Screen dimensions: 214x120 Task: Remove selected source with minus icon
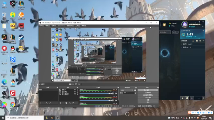(63, 103)
